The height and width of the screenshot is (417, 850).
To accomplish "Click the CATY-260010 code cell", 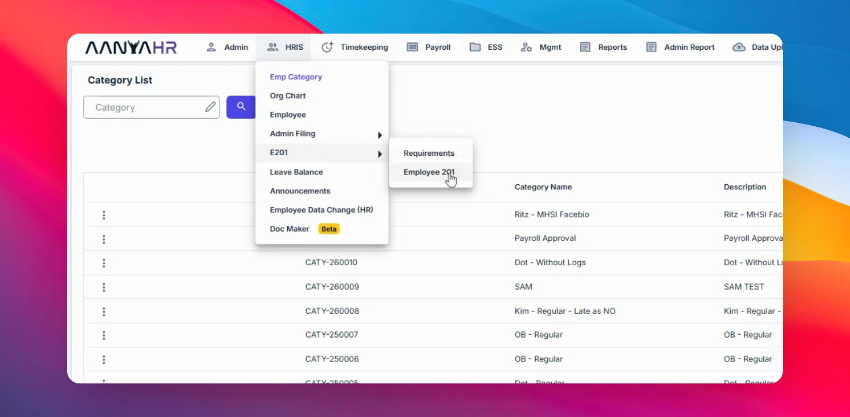I will point(331,262).
